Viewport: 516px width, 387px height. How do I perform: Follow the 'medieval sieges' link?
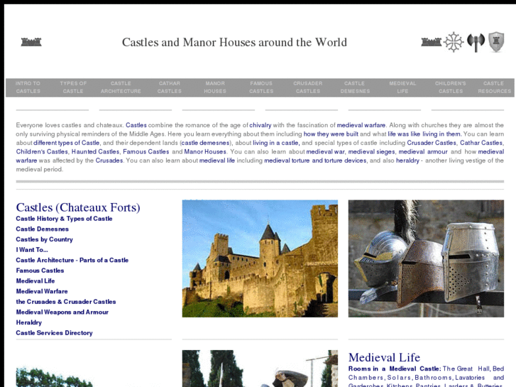pyautogui.click(x=371, y=152)
